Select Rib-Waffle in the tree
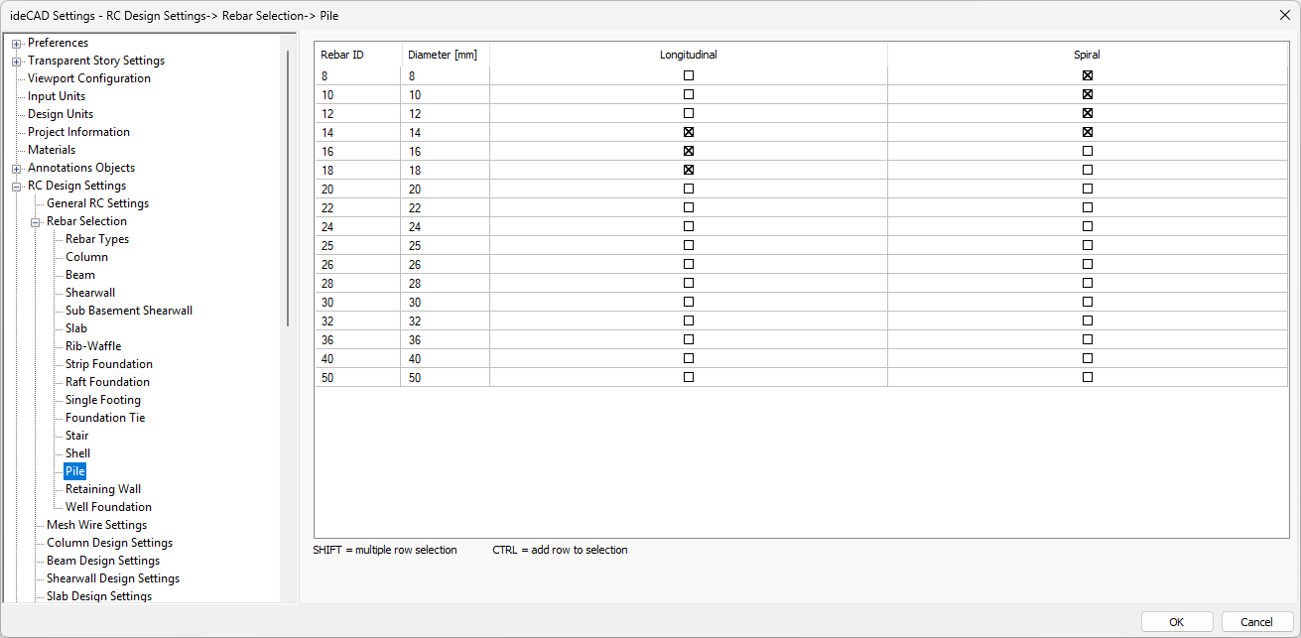The height and width of the screenshot is (638, 1301). (93, 346)
